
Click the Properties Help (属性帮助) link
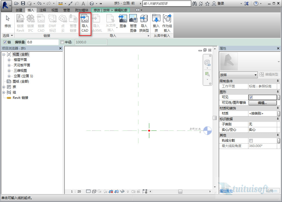[226, 191]
